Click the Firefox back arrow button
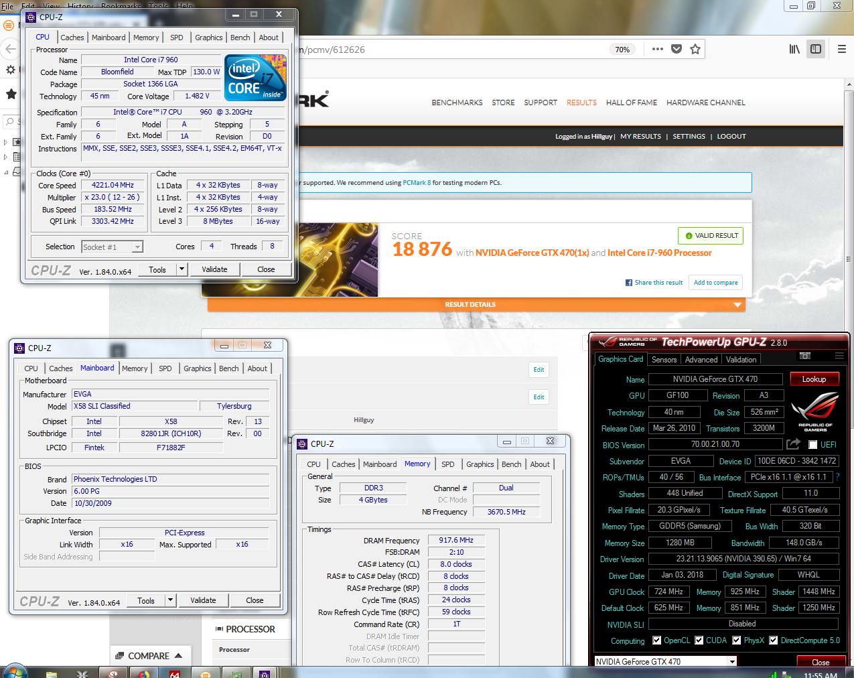854x678 pixels. (10, 49)
